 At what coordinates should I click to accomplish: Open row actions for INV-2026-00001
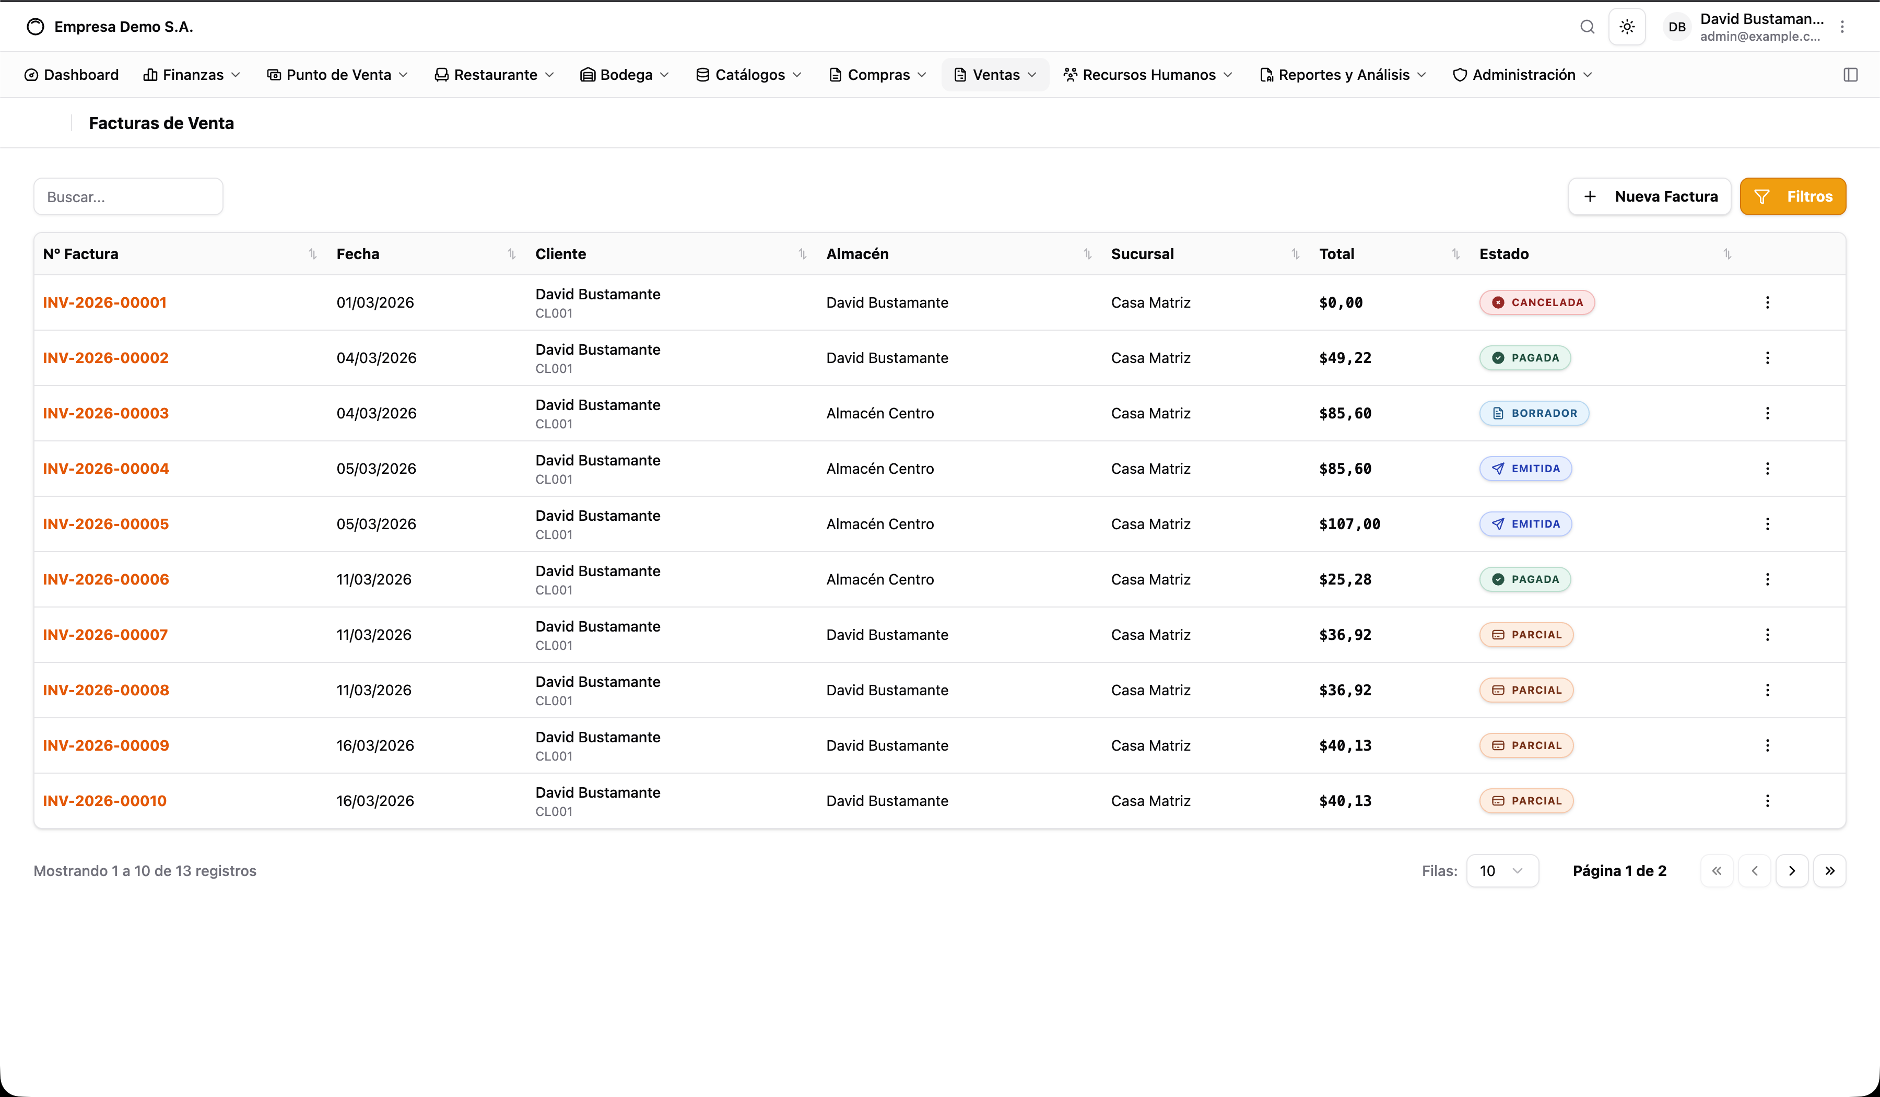point(1767,302)
